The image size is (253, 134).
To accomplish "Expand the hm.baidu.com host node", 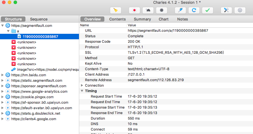I will pos(3,75).
